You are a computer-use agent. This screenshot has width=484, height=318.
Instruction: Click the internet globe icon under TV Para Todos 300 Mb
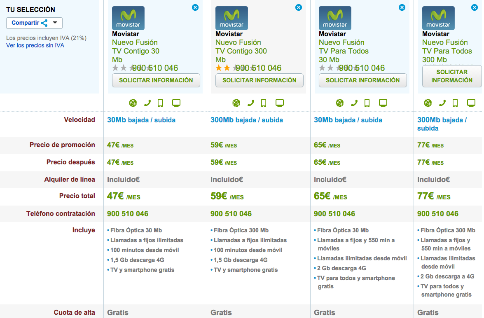428,103
